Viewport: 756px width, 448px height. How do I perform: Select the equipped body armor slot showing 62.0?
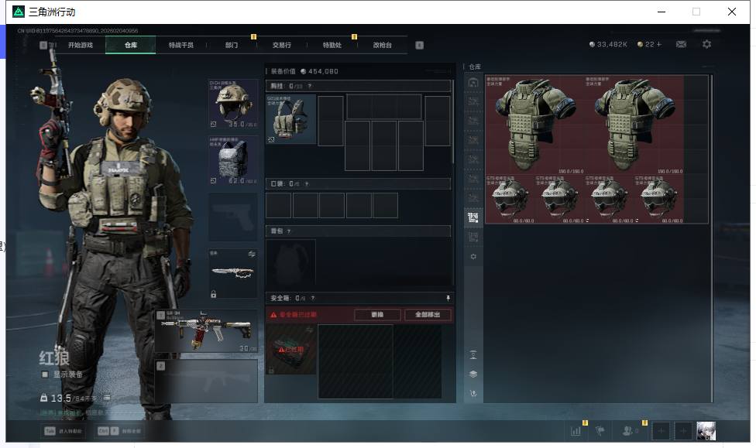click(x=233, y=160)
